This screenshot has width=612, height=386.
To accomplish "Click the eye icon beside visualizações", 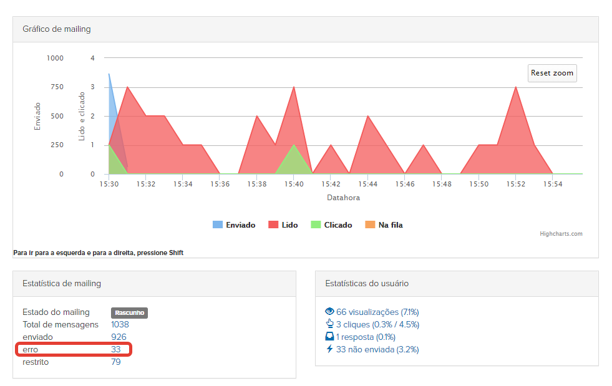I will (330, 312).
